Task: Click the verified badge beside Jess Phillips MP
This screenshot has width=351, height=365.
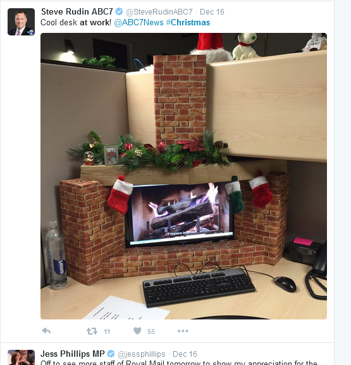Action: 111,354
